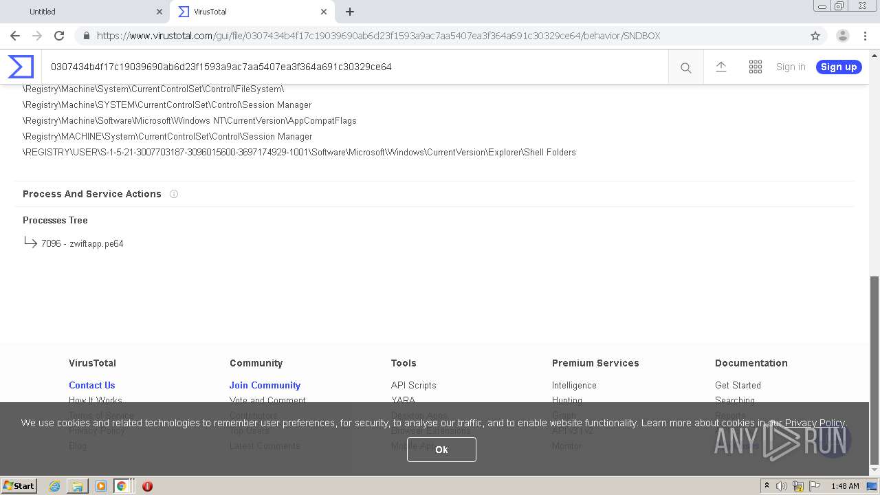The image size is (880, 495).
Task: Click the page vertical scrollbar thumb
Action: pyautogui.click(x=874, y=370)
